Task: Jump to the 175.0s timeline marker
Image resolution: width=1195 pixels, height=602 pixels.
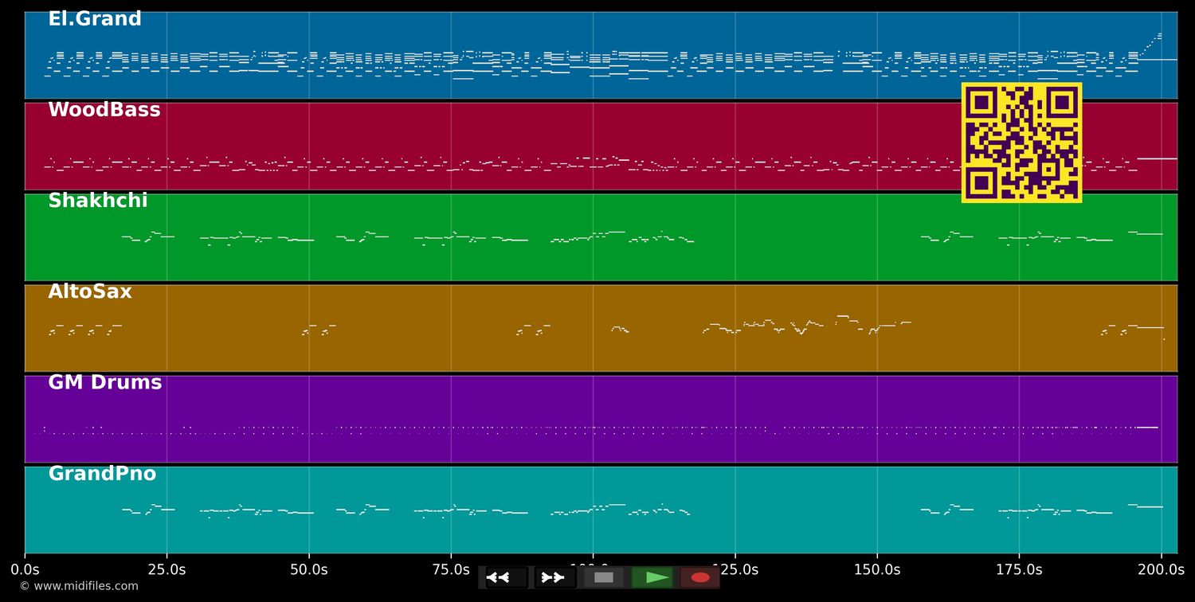Action: (1019, 569)
